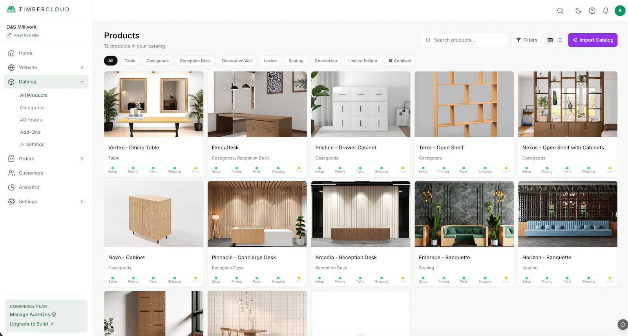Image resolution: width=628 pixels, height=336 pixels.
Task: Filter products by Locker
Action: (x=270, y=61)
